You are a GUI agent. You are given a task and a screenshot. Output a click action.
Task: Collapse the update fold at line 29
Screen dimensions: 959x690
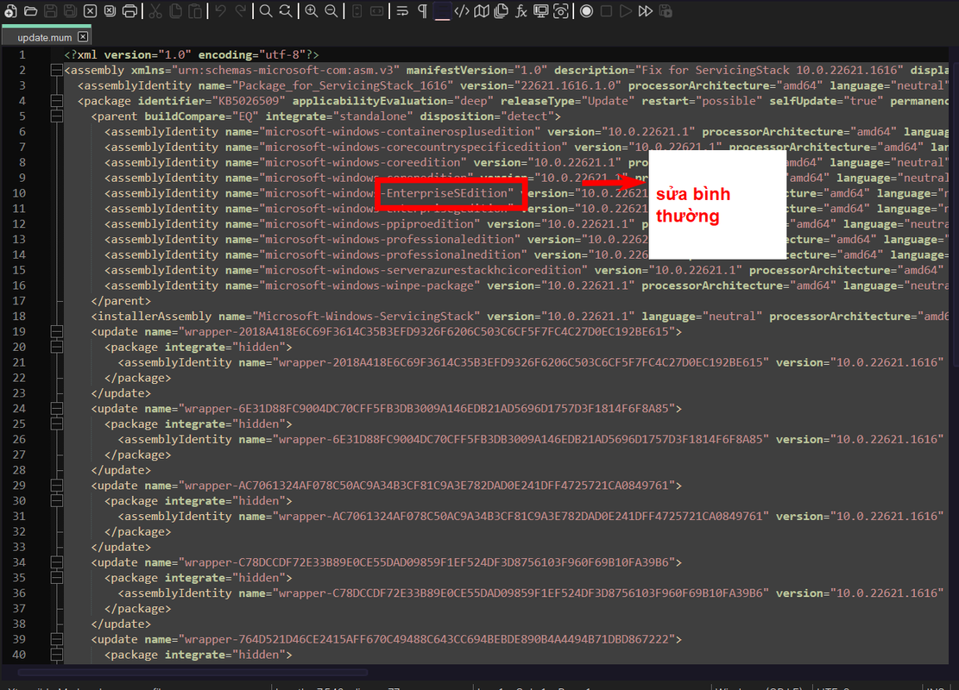point(56,486)
